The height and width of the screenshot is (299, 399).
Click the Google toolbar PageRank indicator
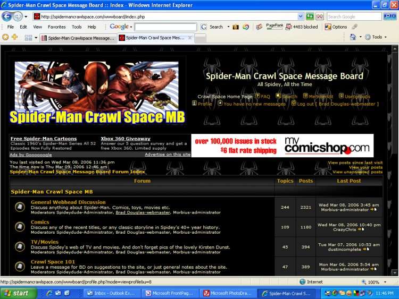pyautogui.click(x=275, y=27)
